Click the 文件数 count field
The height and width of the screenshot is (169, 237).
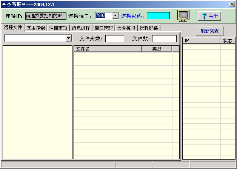click(x=164, y=38)
